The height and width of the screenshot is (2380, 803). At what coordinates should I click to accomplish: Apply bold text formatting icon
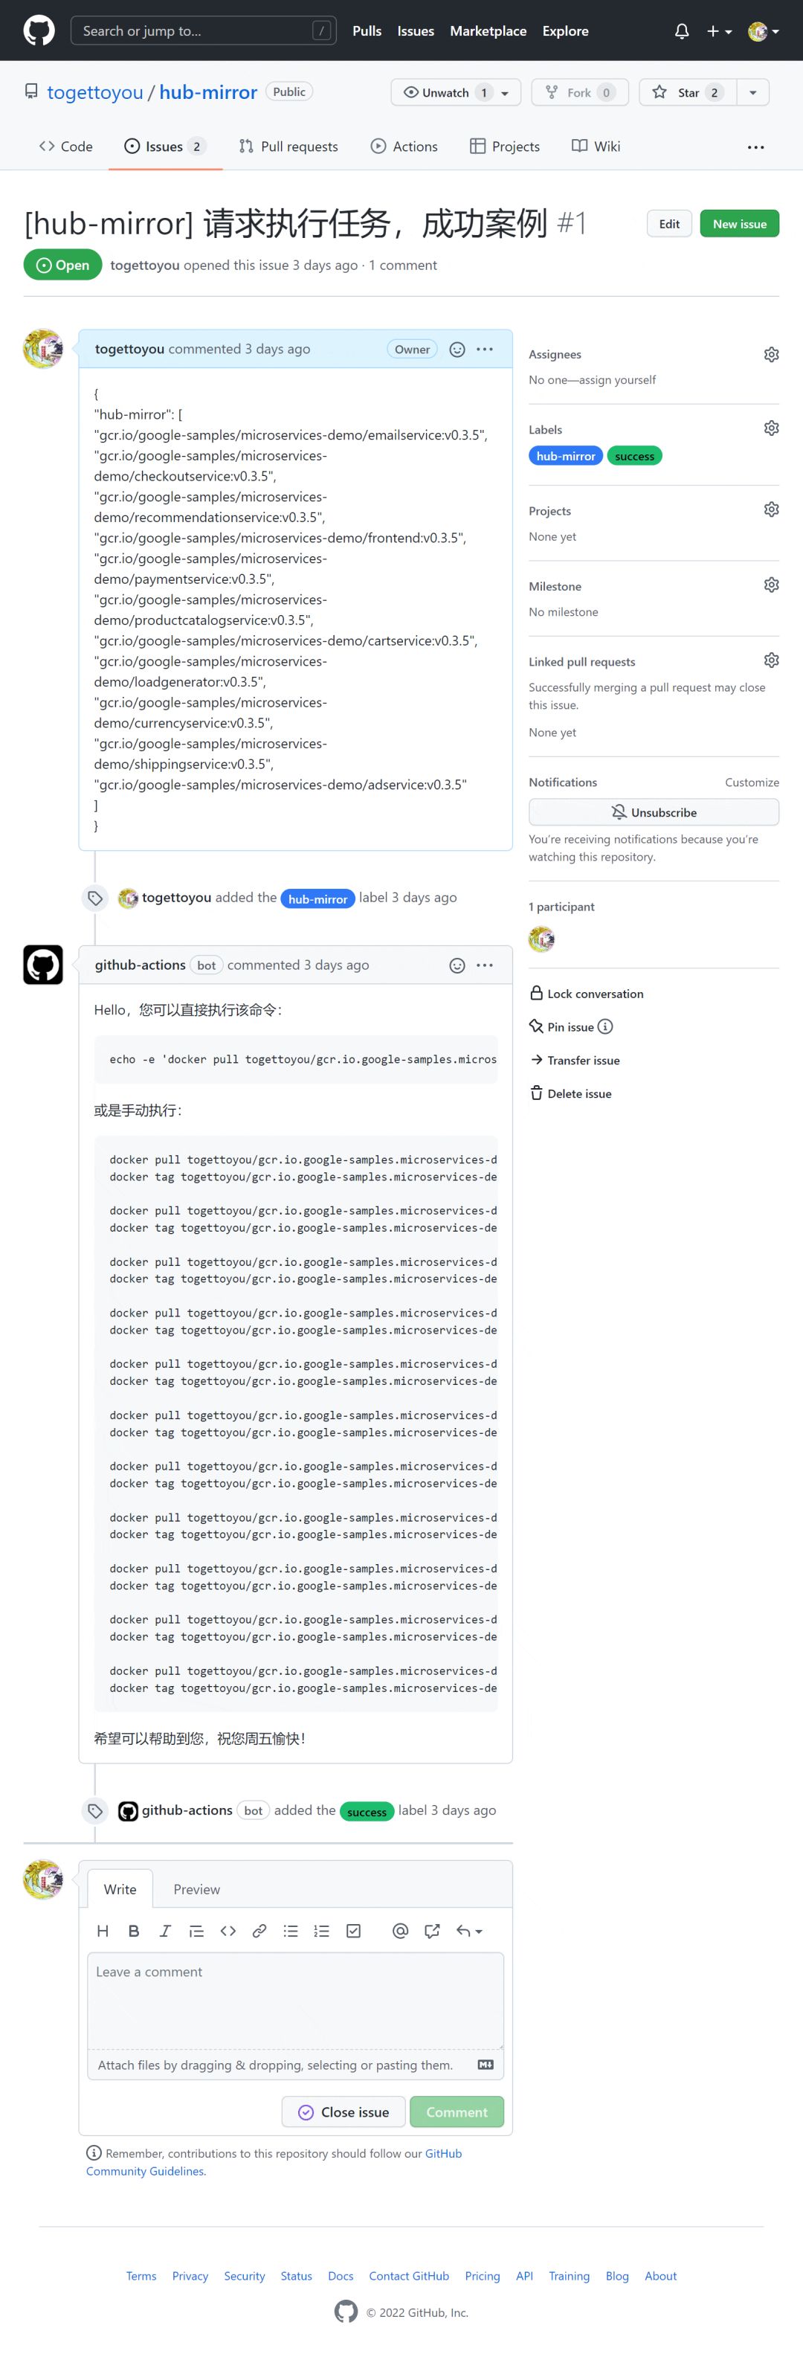pos(134,1930)
